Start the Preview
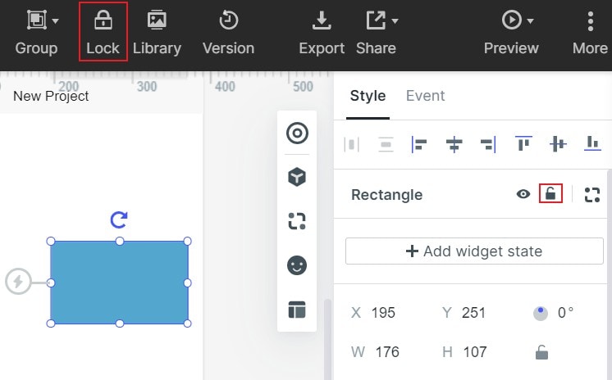The width and height of the screenshot is (612, 380). [511, 20]
